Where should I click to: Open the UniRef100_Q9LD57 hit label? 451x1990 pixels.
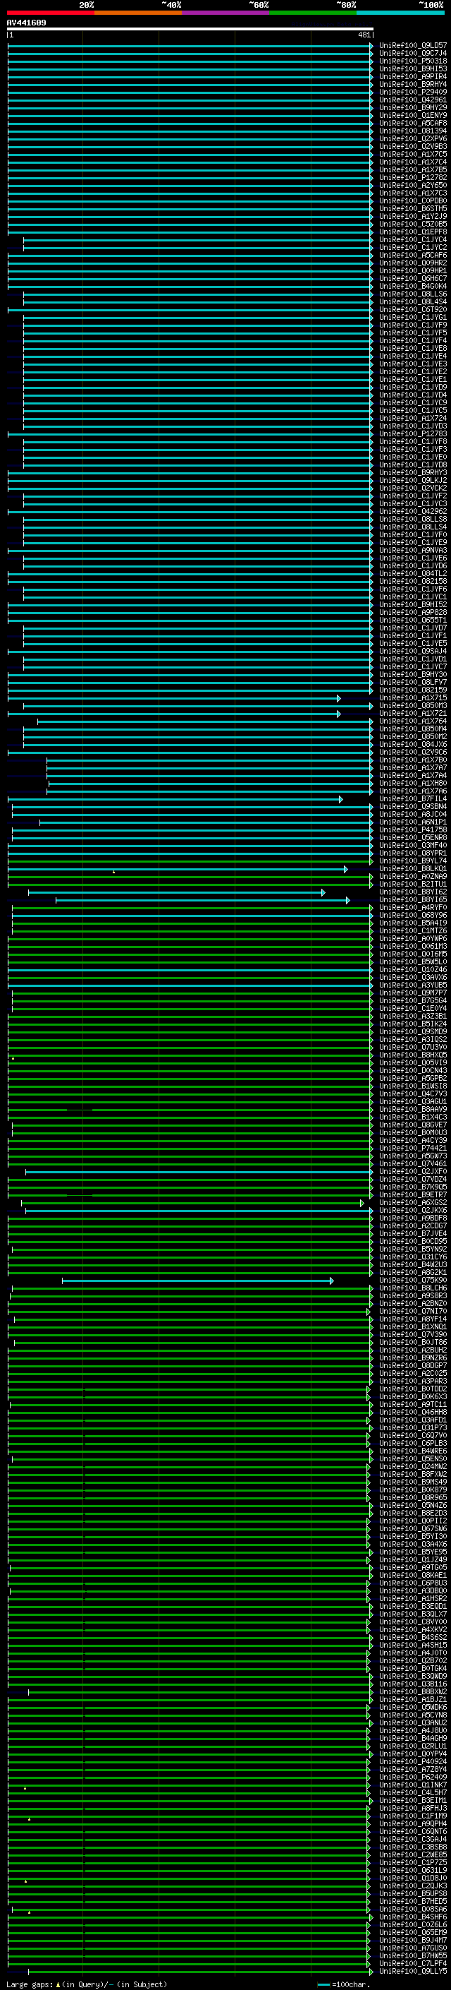pyautogui.click(x=412, y=44)
